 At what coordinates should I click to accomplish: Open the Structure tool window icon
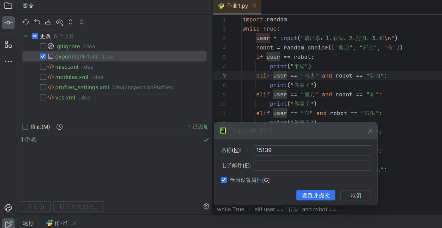coord(8,44)
